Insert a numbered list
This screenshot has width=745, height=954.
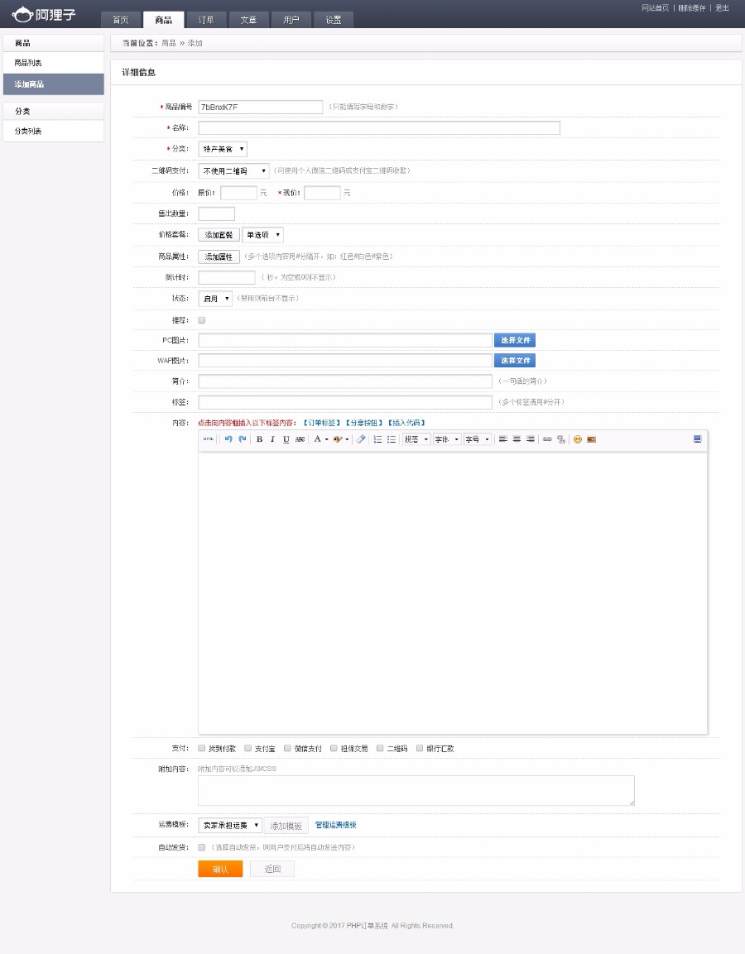(377, 439)
